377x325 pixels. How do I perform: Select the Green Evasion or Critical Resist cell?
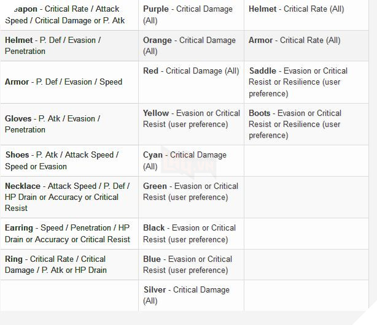tap(190, 191)
